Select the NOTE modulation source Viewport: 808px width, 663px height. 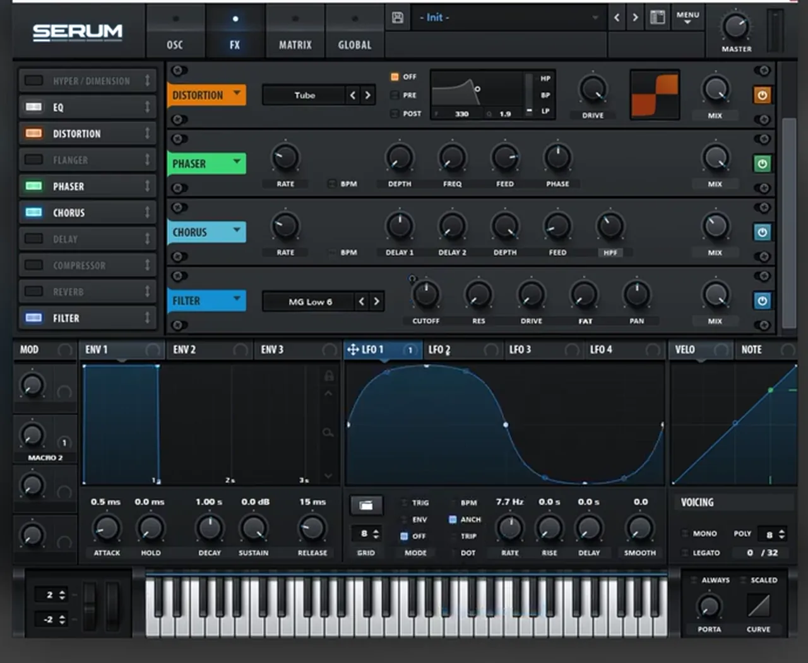[765, 350]
